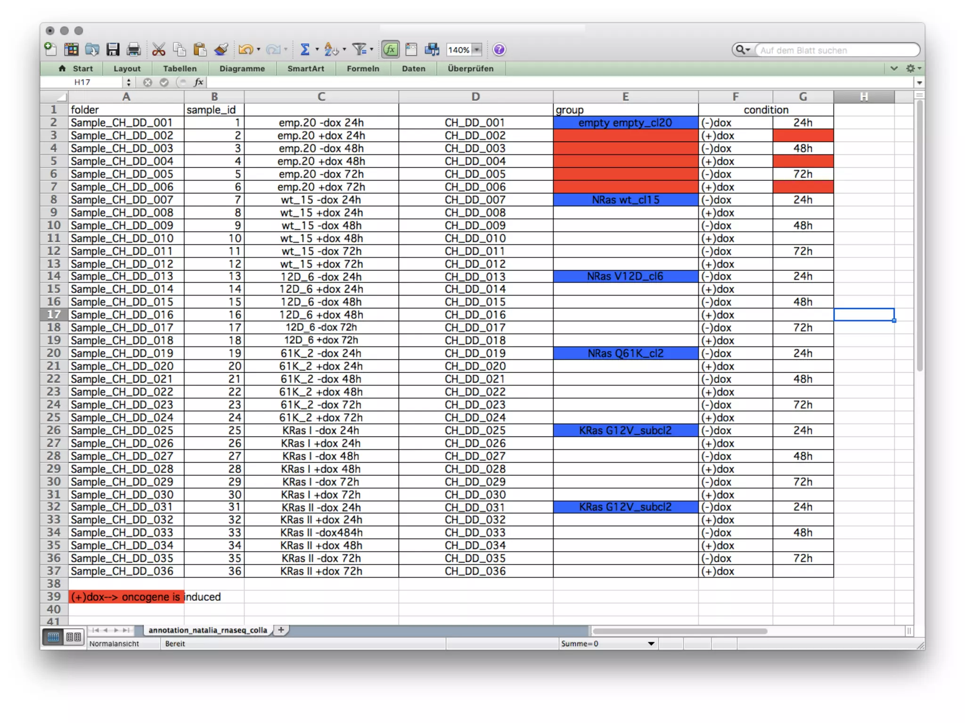
Task: Click the AutoSum sigma icon
Action: (305, 49)
